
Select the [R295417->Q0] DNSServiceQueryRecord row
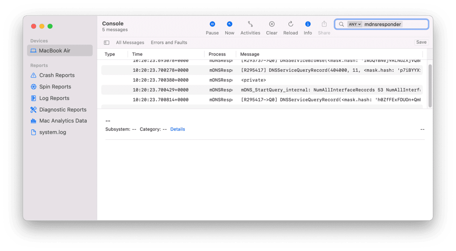coord(262,100)
